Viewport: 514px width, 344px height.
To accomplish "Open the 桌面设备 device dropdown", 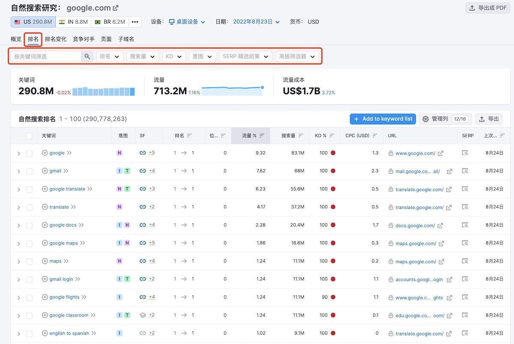I will tap(187, 22).
